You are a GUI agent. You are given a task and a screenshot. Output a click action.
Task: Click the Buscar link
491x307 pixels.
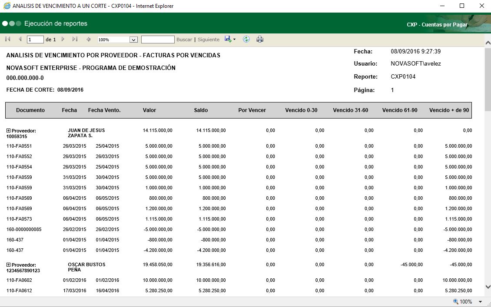point(184,40)
